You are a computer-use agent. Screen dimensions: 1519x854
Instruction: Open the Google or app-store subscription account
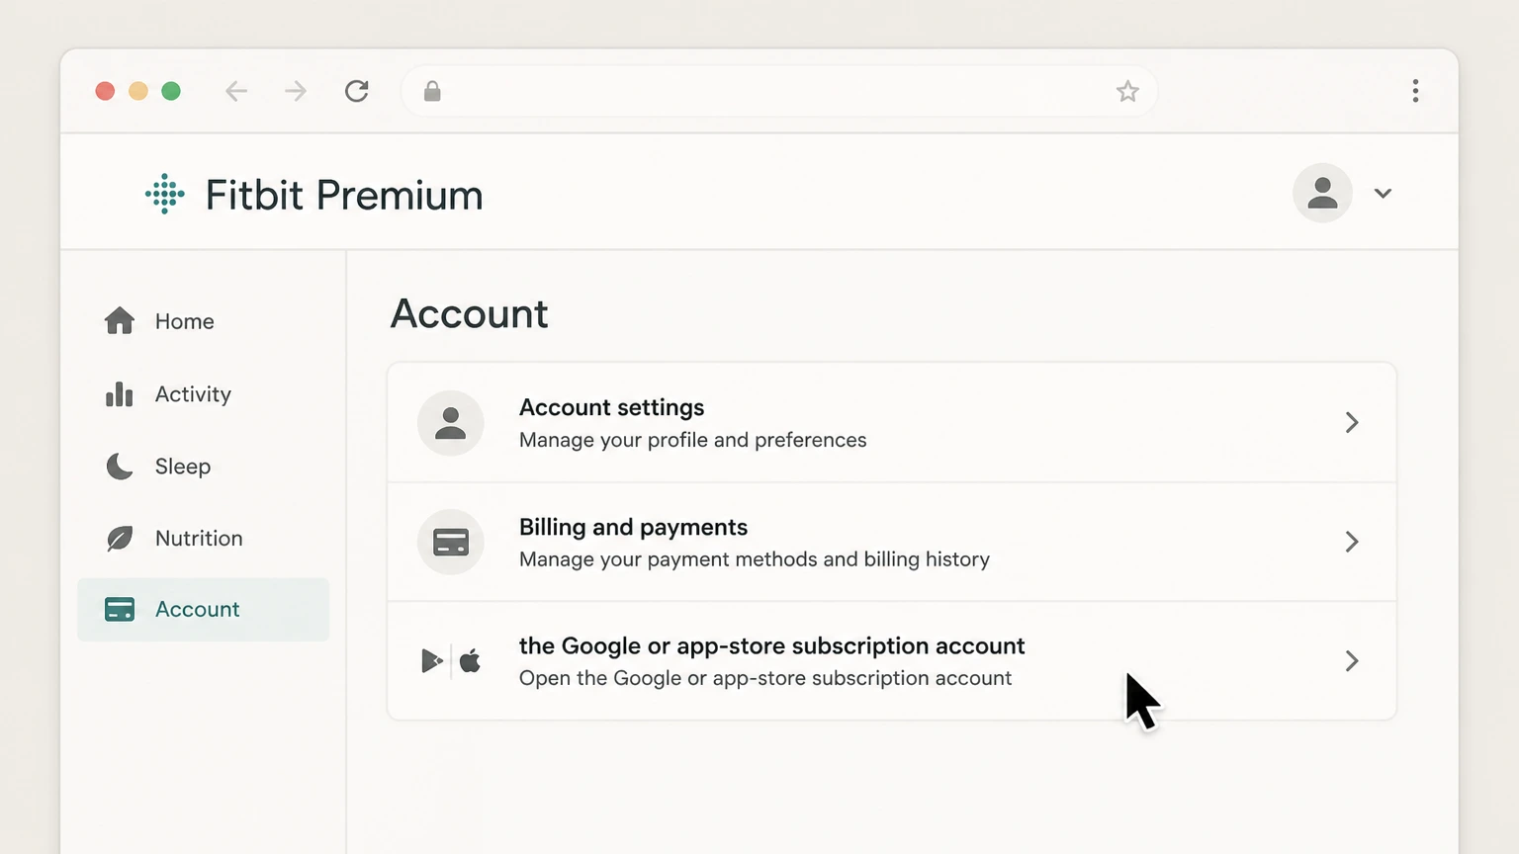(892, 660)
